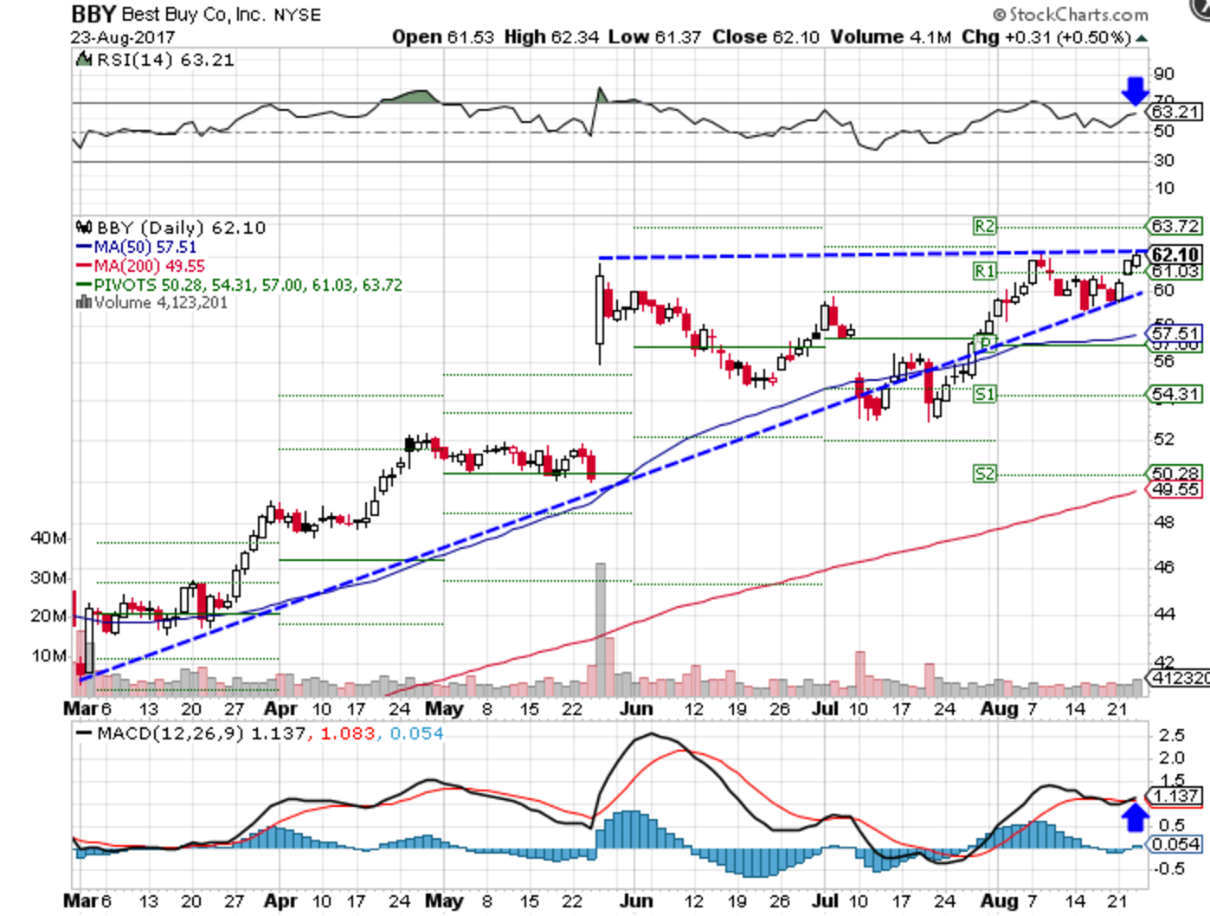Click the May label on the MACD date axis
Image resolution: width=1210 pixels, height=916 pixels.
pos(444,901)
